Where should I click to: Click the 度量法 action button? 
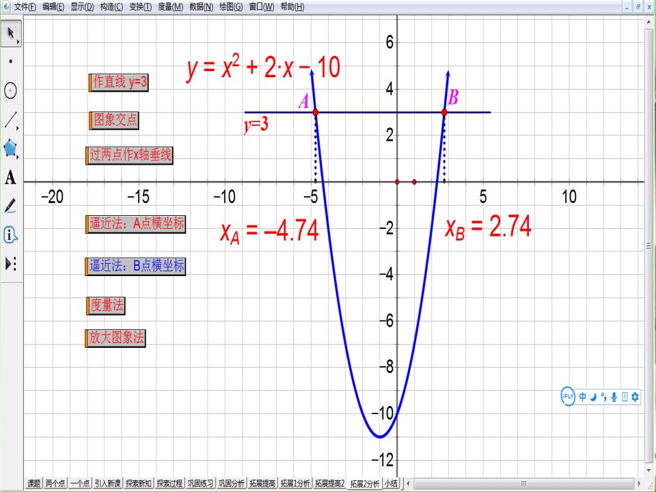click(106, 305)
